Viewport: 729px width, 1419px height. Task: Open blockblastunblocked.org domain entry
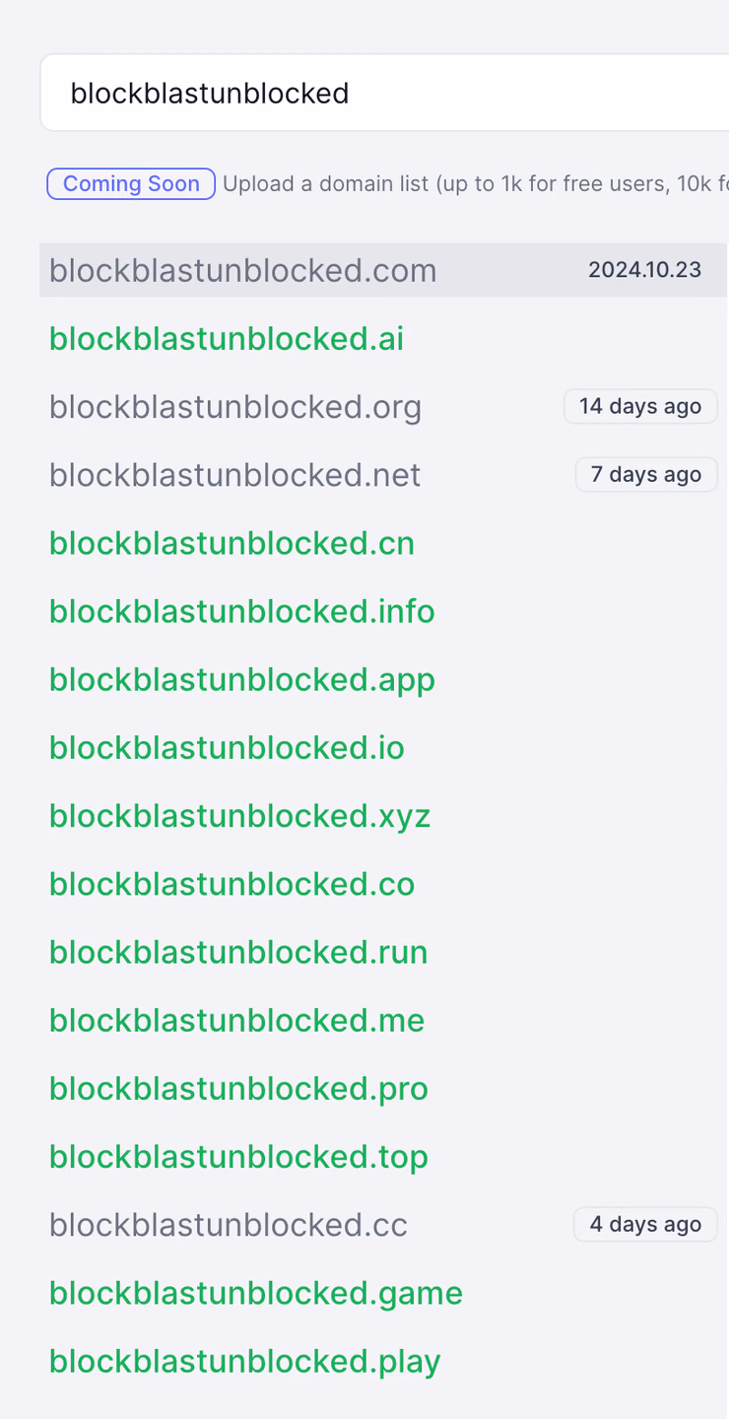pos(235,406)
